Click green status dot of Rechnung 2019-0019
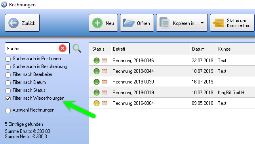The image size is (255, 144). click(97, 93)
